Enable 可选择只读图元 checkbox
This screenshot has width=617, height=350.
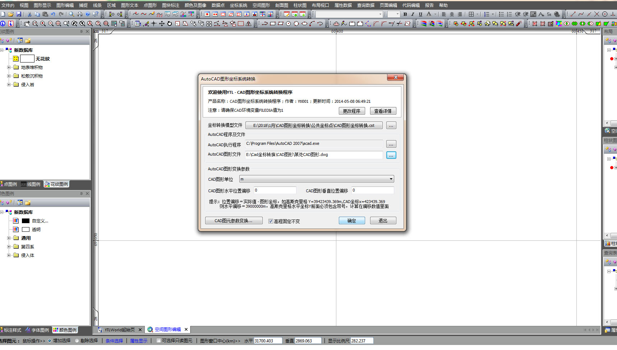coord(158,341)
